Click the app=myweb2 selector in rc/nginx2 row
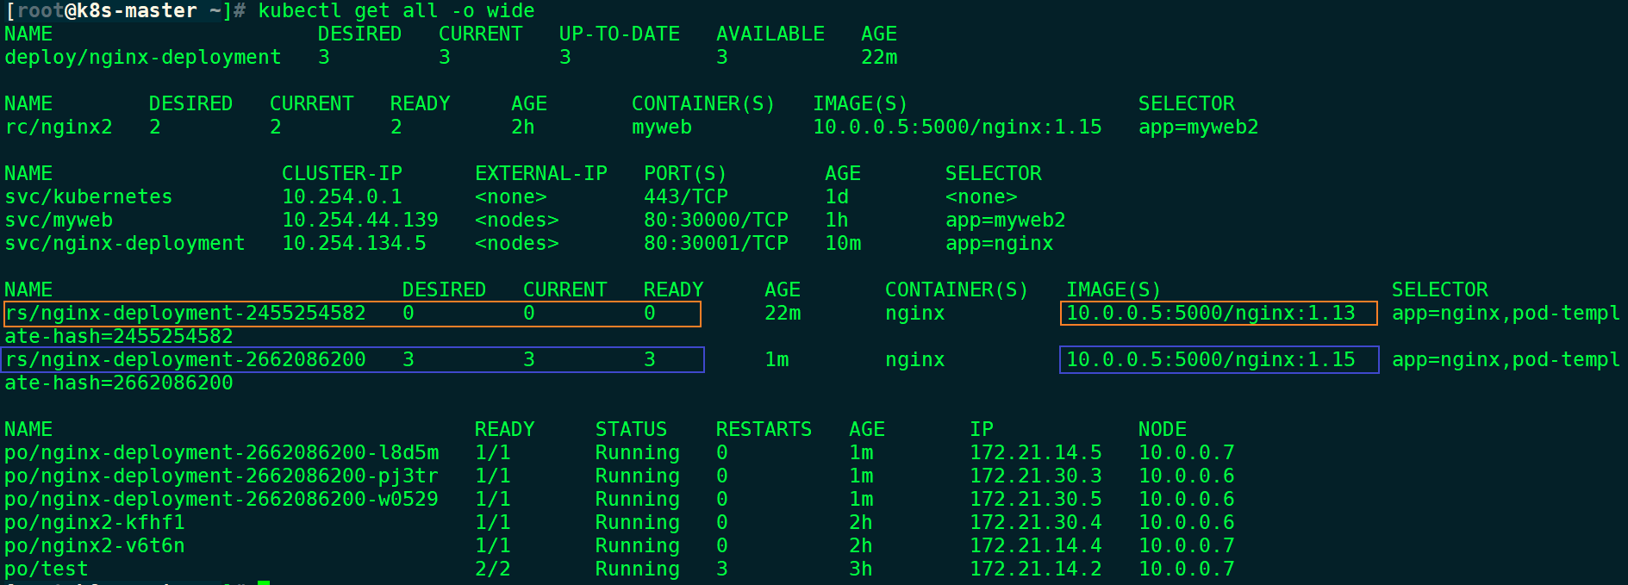This screenshot has width=1628, height=585. 1198,128
